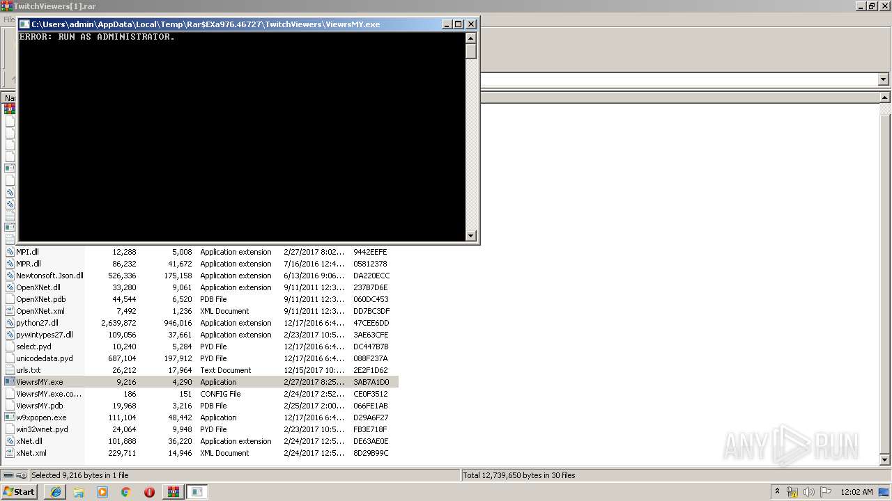Open Google Chrome from taskbar
The width and height of the screenshot is (892, 501).
tap(126, 492)
